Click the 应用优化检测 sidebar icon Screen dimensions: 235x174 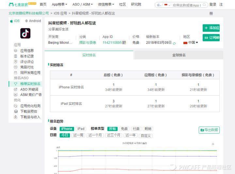pos(16,106)
